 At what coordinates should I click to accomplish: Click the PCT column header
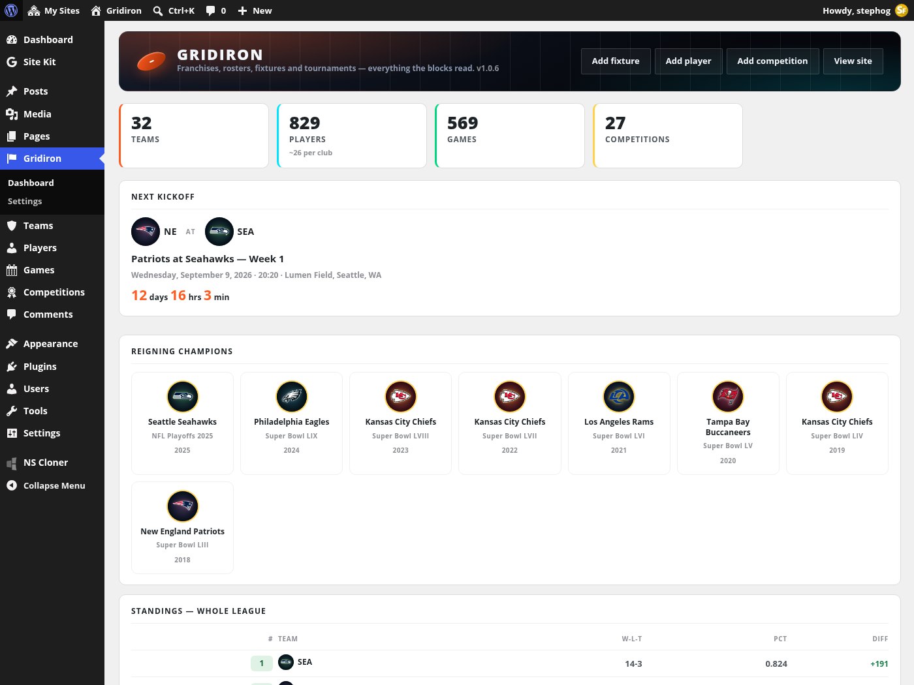[780, 639]
